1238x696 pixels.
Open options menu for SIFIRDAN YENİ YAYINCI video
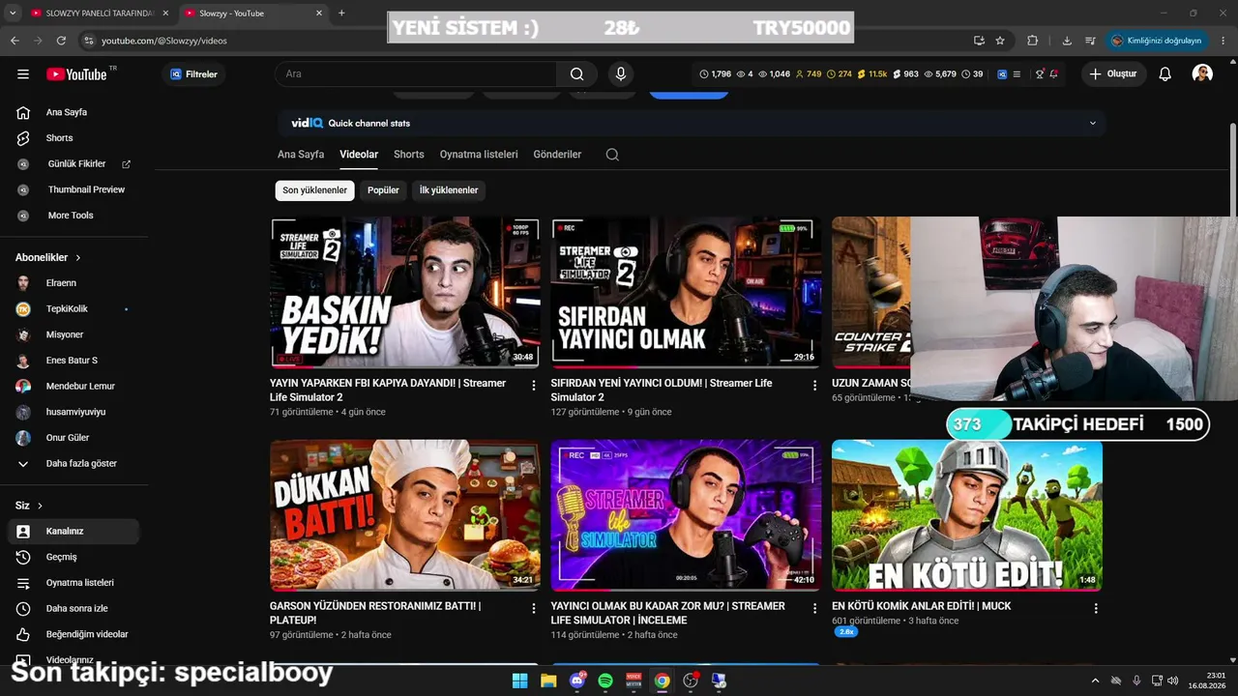click(814, 385)
